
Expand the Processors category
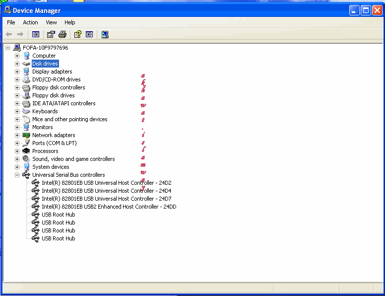[17, 151]
